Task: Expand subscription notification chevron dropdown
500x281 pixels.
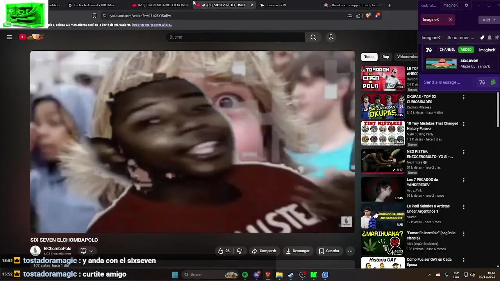Action: click(x=91, y=251)
